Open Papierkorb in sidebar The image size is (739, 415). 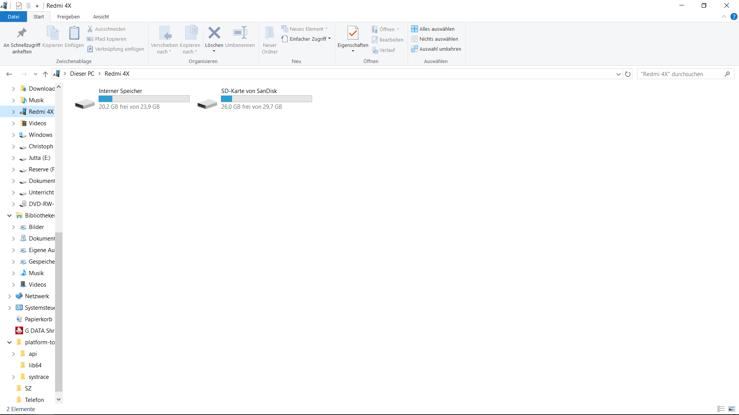[x=38, y=319]
